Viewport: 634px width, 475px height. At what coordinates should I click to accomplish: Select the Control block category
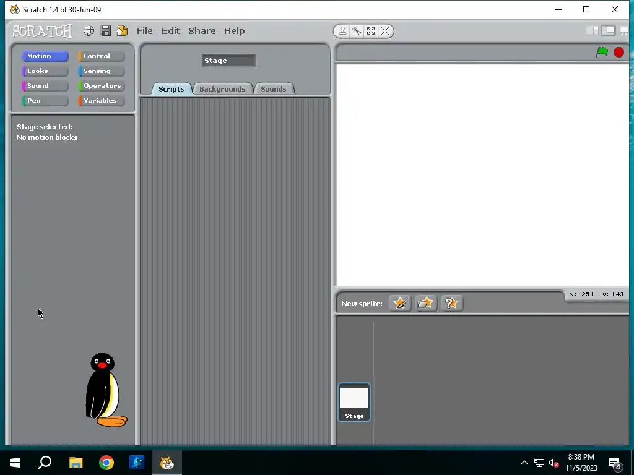(102, 56)
